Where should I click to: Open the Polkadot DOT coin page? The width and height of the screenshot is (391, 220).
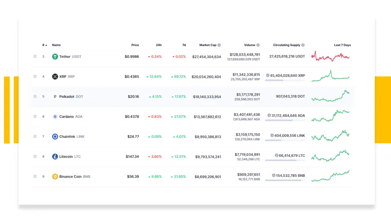(x=71, y=97)
